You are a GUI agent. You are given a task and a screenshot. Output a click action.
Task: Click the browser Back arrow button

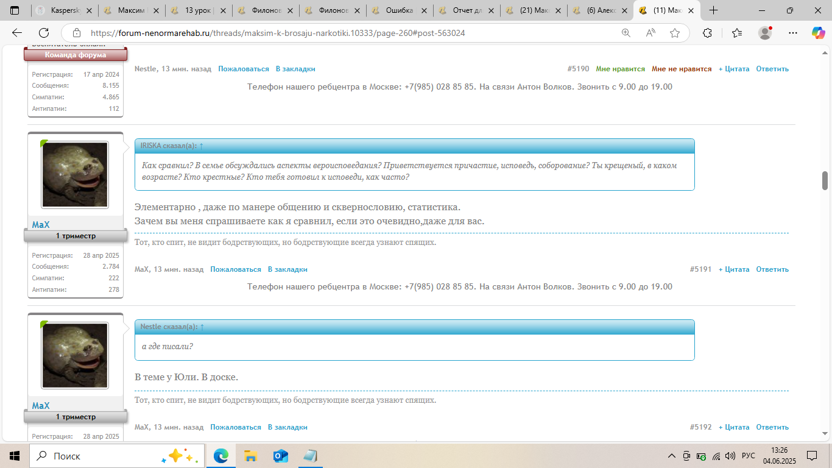[x=17, y=33]
